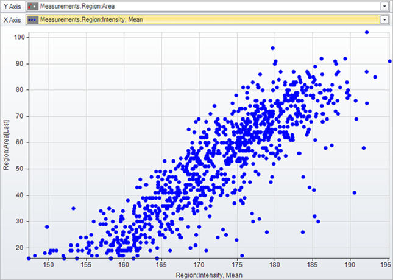This screenshot has height=280, width=393.
Task: Select the rightmost data point near 195
Action: coord(389,61)
